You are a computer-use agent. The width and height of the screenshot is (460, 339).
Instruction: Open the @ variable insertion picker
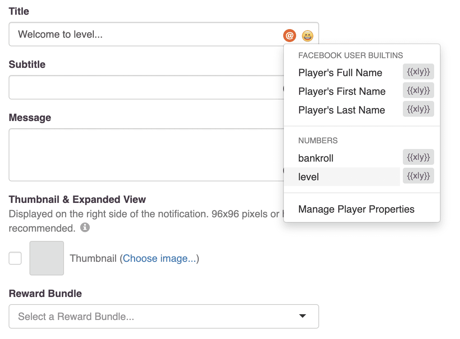pyautogui.click(x=289, y=36)
